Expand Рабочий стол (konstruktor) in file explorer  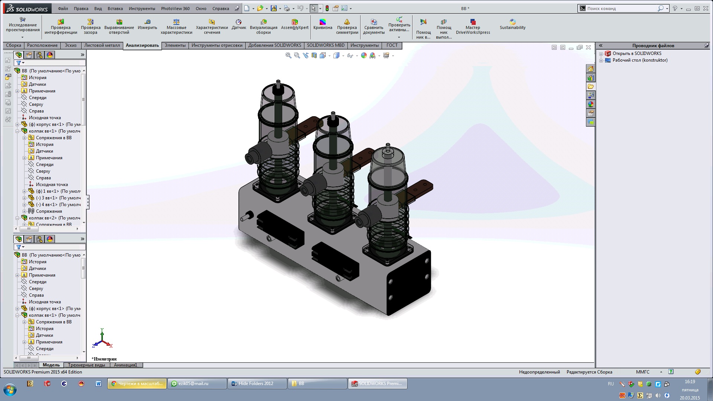[601, 60]
